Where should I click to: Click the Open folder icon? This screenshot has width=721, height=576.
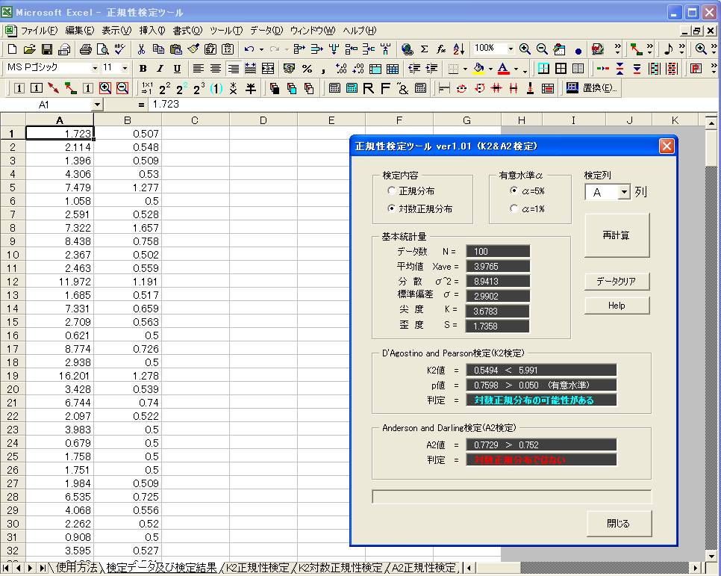[29, 49]
